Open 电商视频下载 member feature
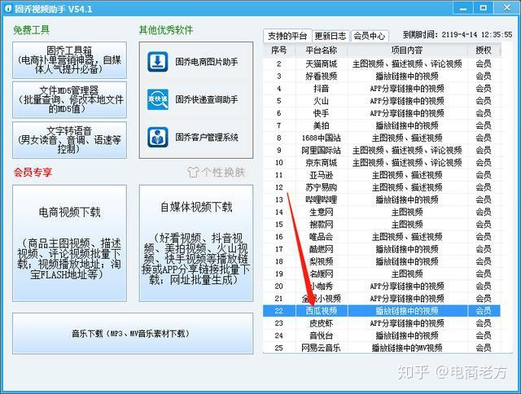 pos(69,243)
